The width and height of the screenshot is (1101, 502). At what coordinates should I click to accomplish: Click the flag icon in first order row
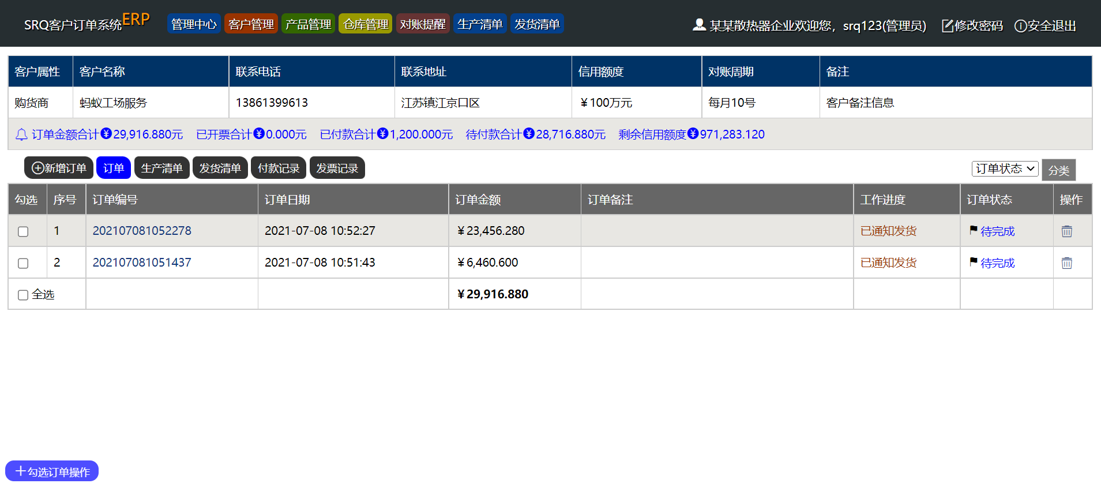click(973, 230)
